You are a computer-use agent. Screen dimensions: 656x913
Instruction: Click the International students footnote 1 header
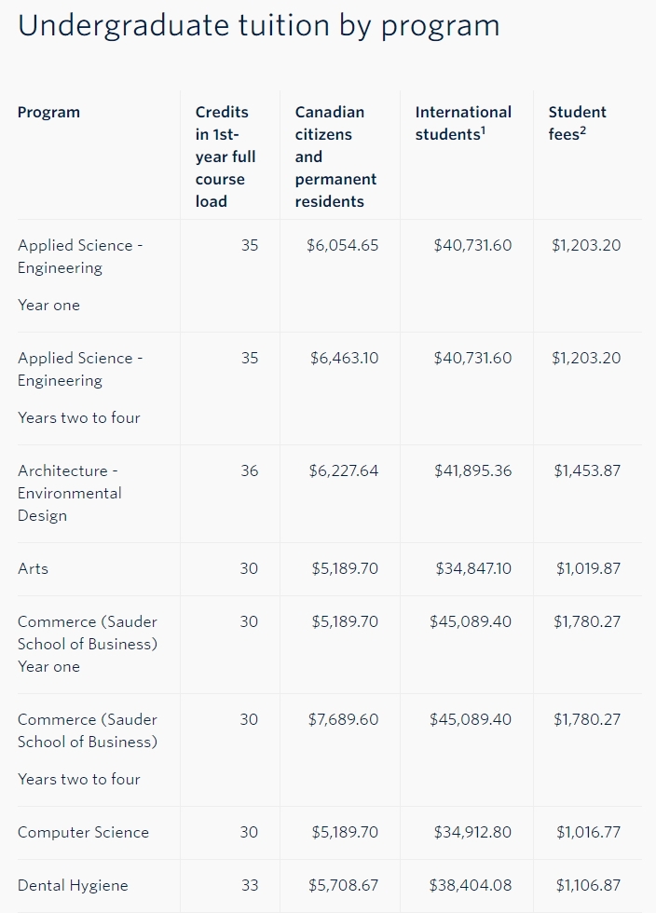coord(463,123)
